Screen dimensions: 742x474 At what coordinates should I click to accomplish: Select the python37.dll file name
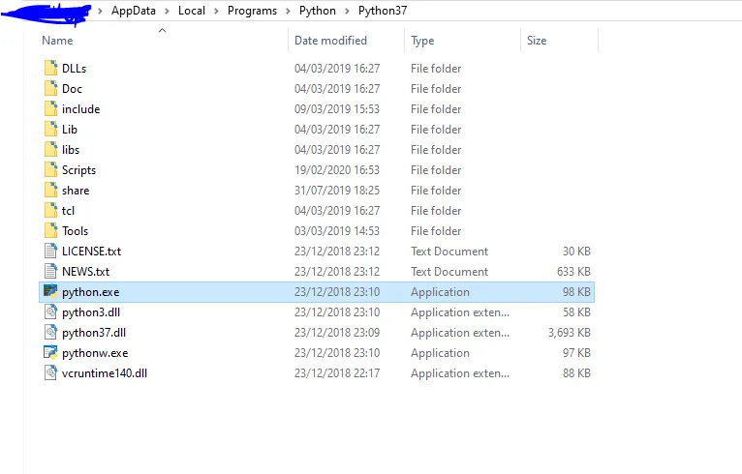point(94,333)
